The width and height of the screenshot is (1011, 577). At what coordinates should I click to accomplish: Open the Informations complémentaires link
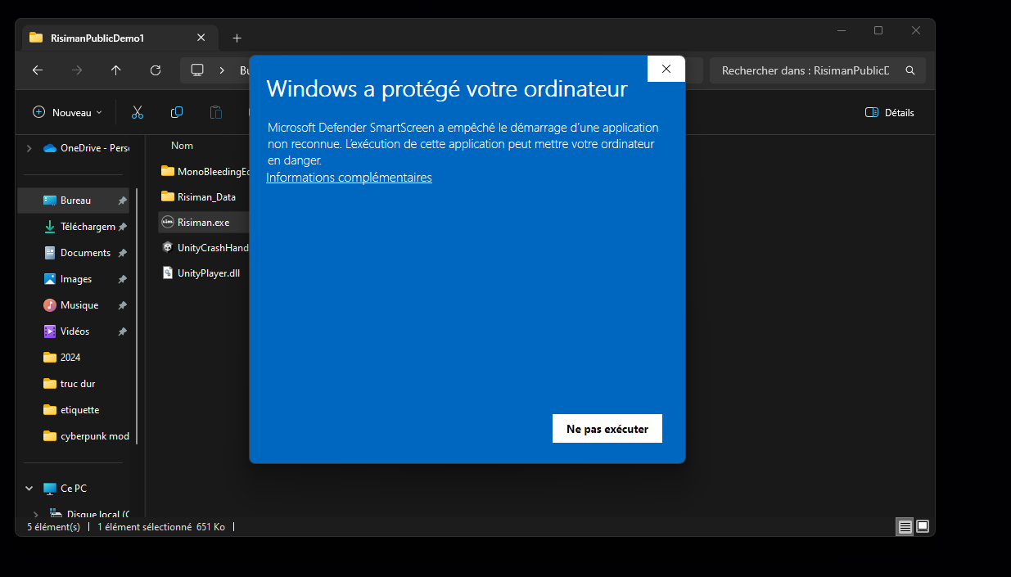pos(349,178)
